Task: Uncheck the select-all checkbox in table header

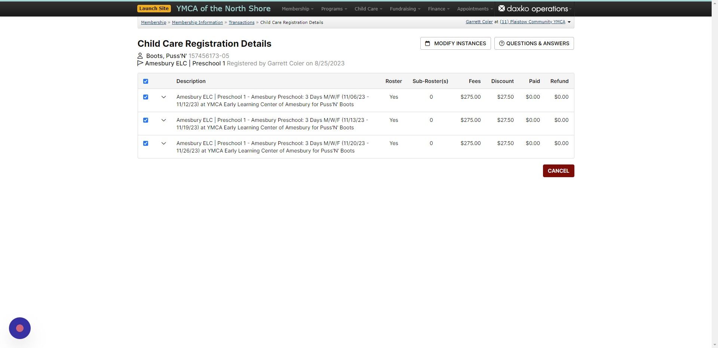Action: pyautogui.click(x=145, y=81)
